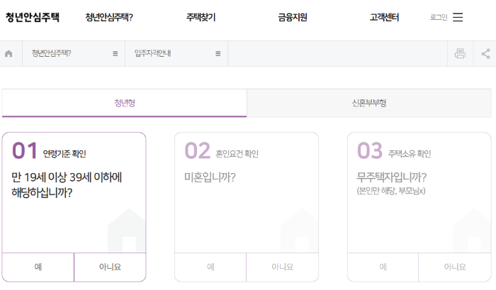The height and width of the screenshot is (290, 496).
Task: Answer 예 for 03 주택소유 확인
Action: tap(383, 267)
